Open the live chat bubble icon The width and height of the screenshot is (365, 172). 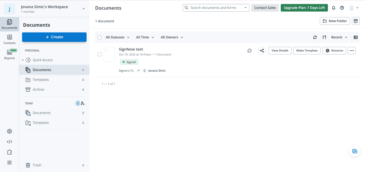354,151
